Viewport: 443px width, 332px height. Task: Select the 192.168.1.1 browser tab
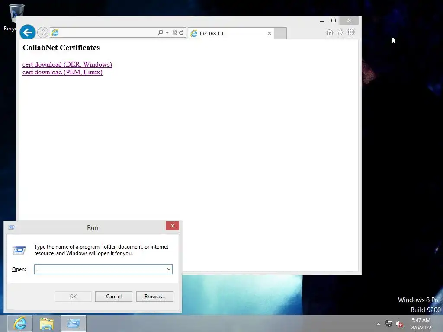[x=230, y=33]
